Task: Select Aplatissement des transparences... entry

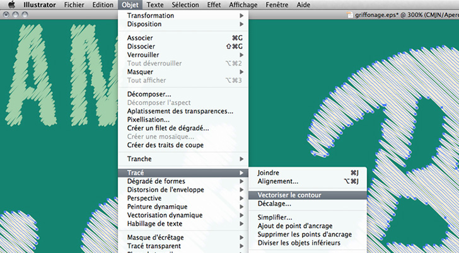Action: pos(183,111)
